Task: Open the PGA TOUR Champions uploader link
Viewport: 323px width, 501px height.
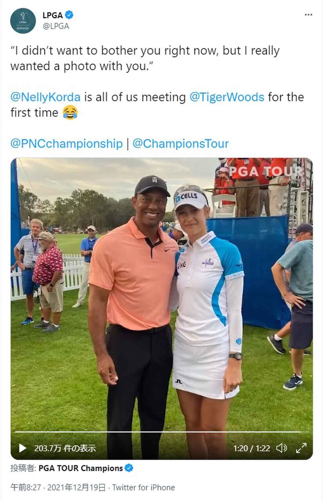Action: coord(81,468)
